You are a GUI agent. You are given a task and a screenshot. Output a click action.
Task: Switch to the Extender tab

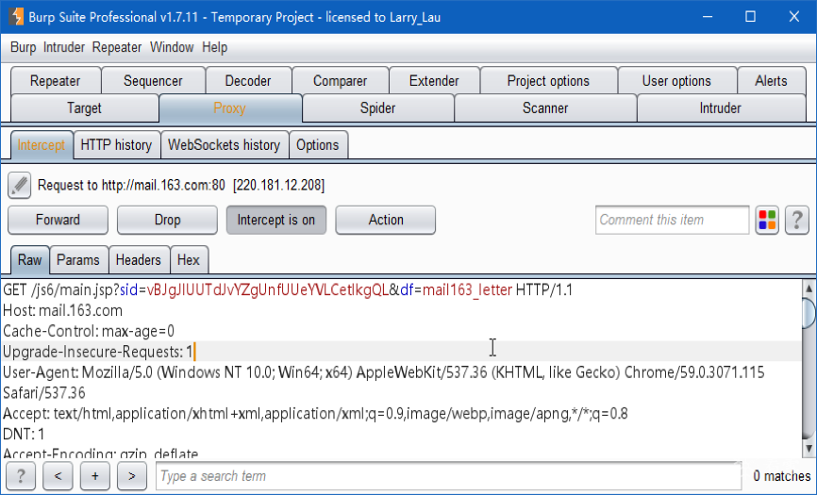pyautogui.click(x=434, y=81)
